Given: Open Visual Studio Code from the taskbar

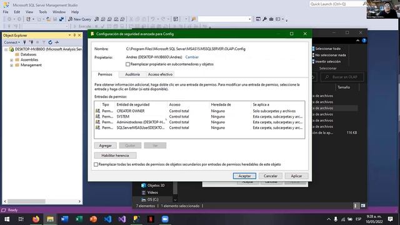Looking at the screenshot, I should [107, 219].
